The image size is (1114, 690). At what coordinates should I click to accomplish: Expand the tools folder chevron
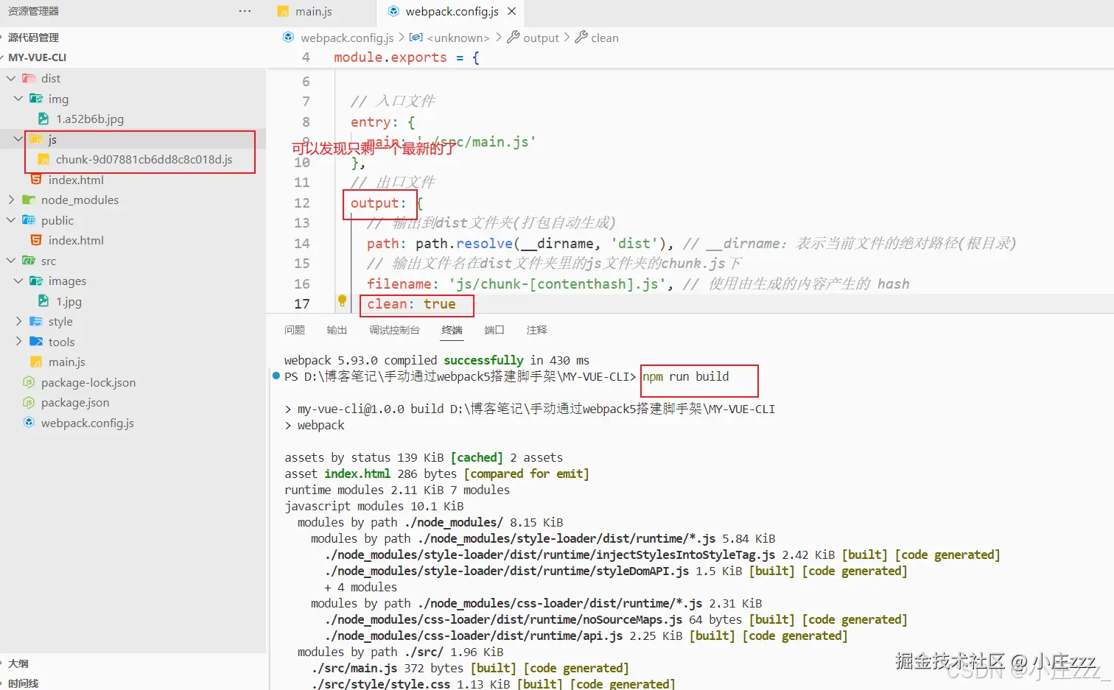[x=18, y=342]
